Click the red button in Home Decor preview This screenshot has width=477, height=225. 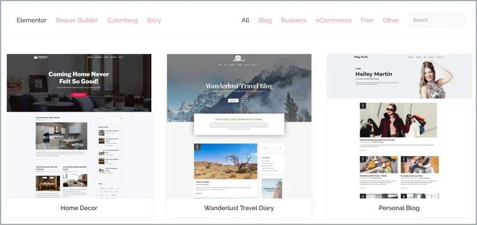(79, 94)
